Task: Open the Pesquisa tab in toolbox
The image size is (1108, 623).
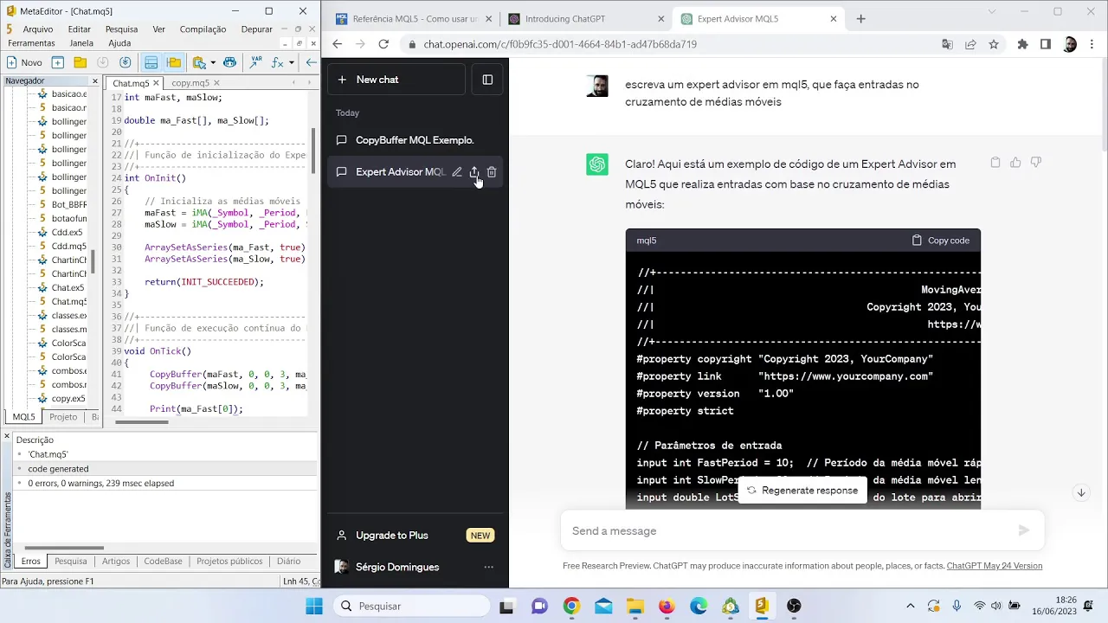Action: tap(71, 561)
